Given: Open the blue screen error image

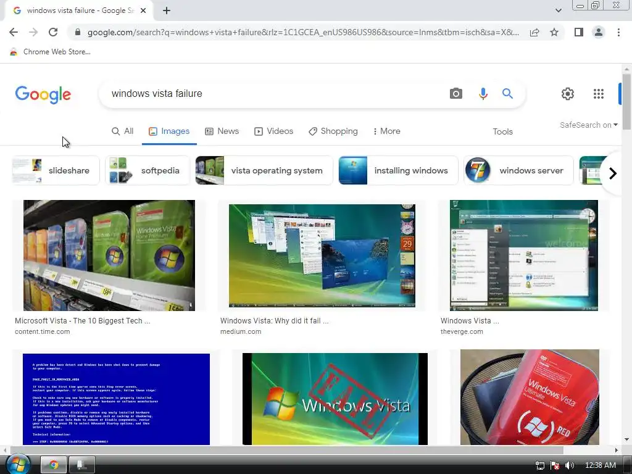Looking at the screenshot, I should (x=117, y=399).
